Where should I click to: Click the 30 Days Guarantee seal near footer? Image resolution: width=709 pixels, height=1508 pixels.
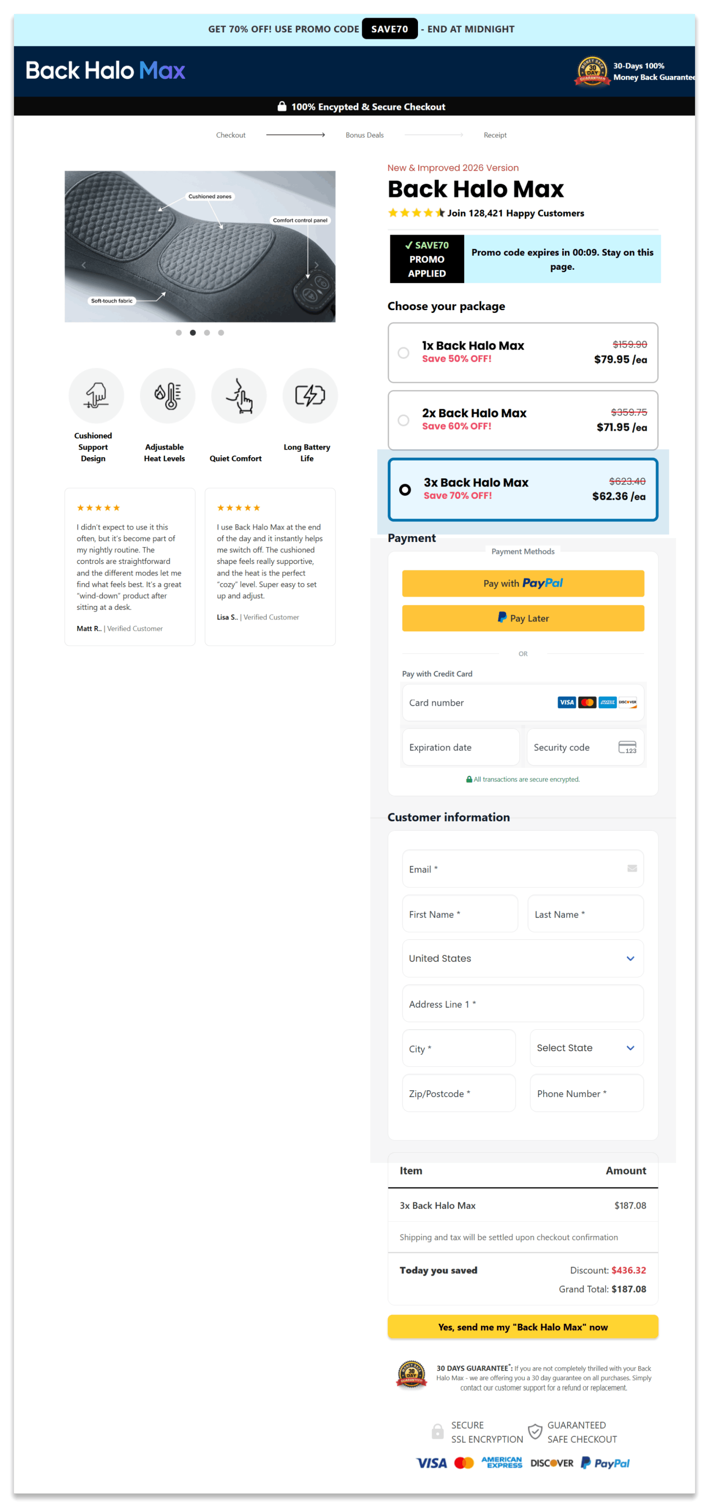point(411,1374)
